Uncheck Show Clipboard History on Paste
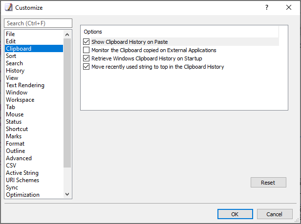 tap(86, 42)
